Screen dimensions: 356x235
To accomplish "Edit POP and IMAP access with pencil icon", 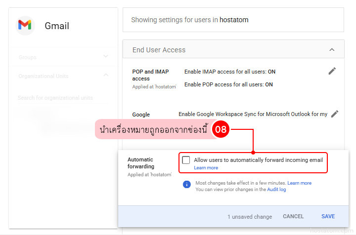I will (x=332, y=71).
